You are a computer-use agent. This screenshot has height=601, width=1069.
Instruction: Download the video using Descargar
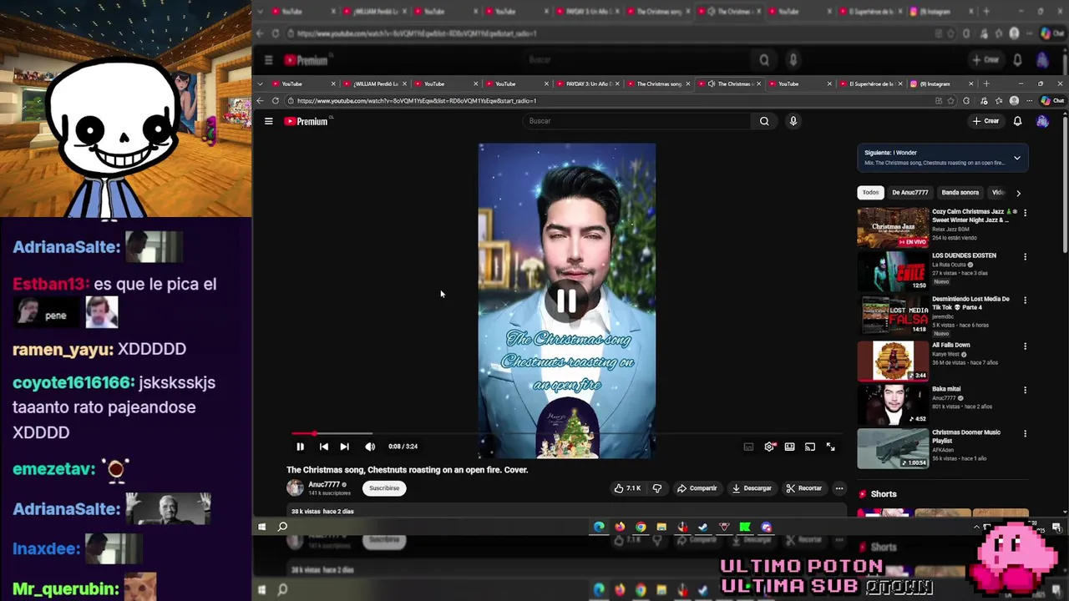tap(752, 488)
